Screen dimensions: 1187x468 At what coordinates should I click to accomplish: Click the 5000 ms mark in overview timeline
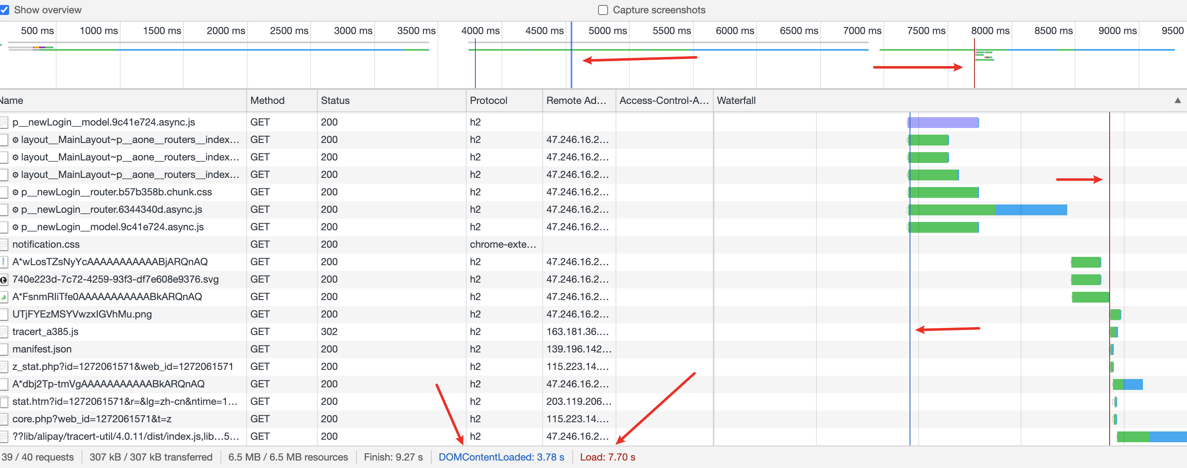click(x=607, y=31)
